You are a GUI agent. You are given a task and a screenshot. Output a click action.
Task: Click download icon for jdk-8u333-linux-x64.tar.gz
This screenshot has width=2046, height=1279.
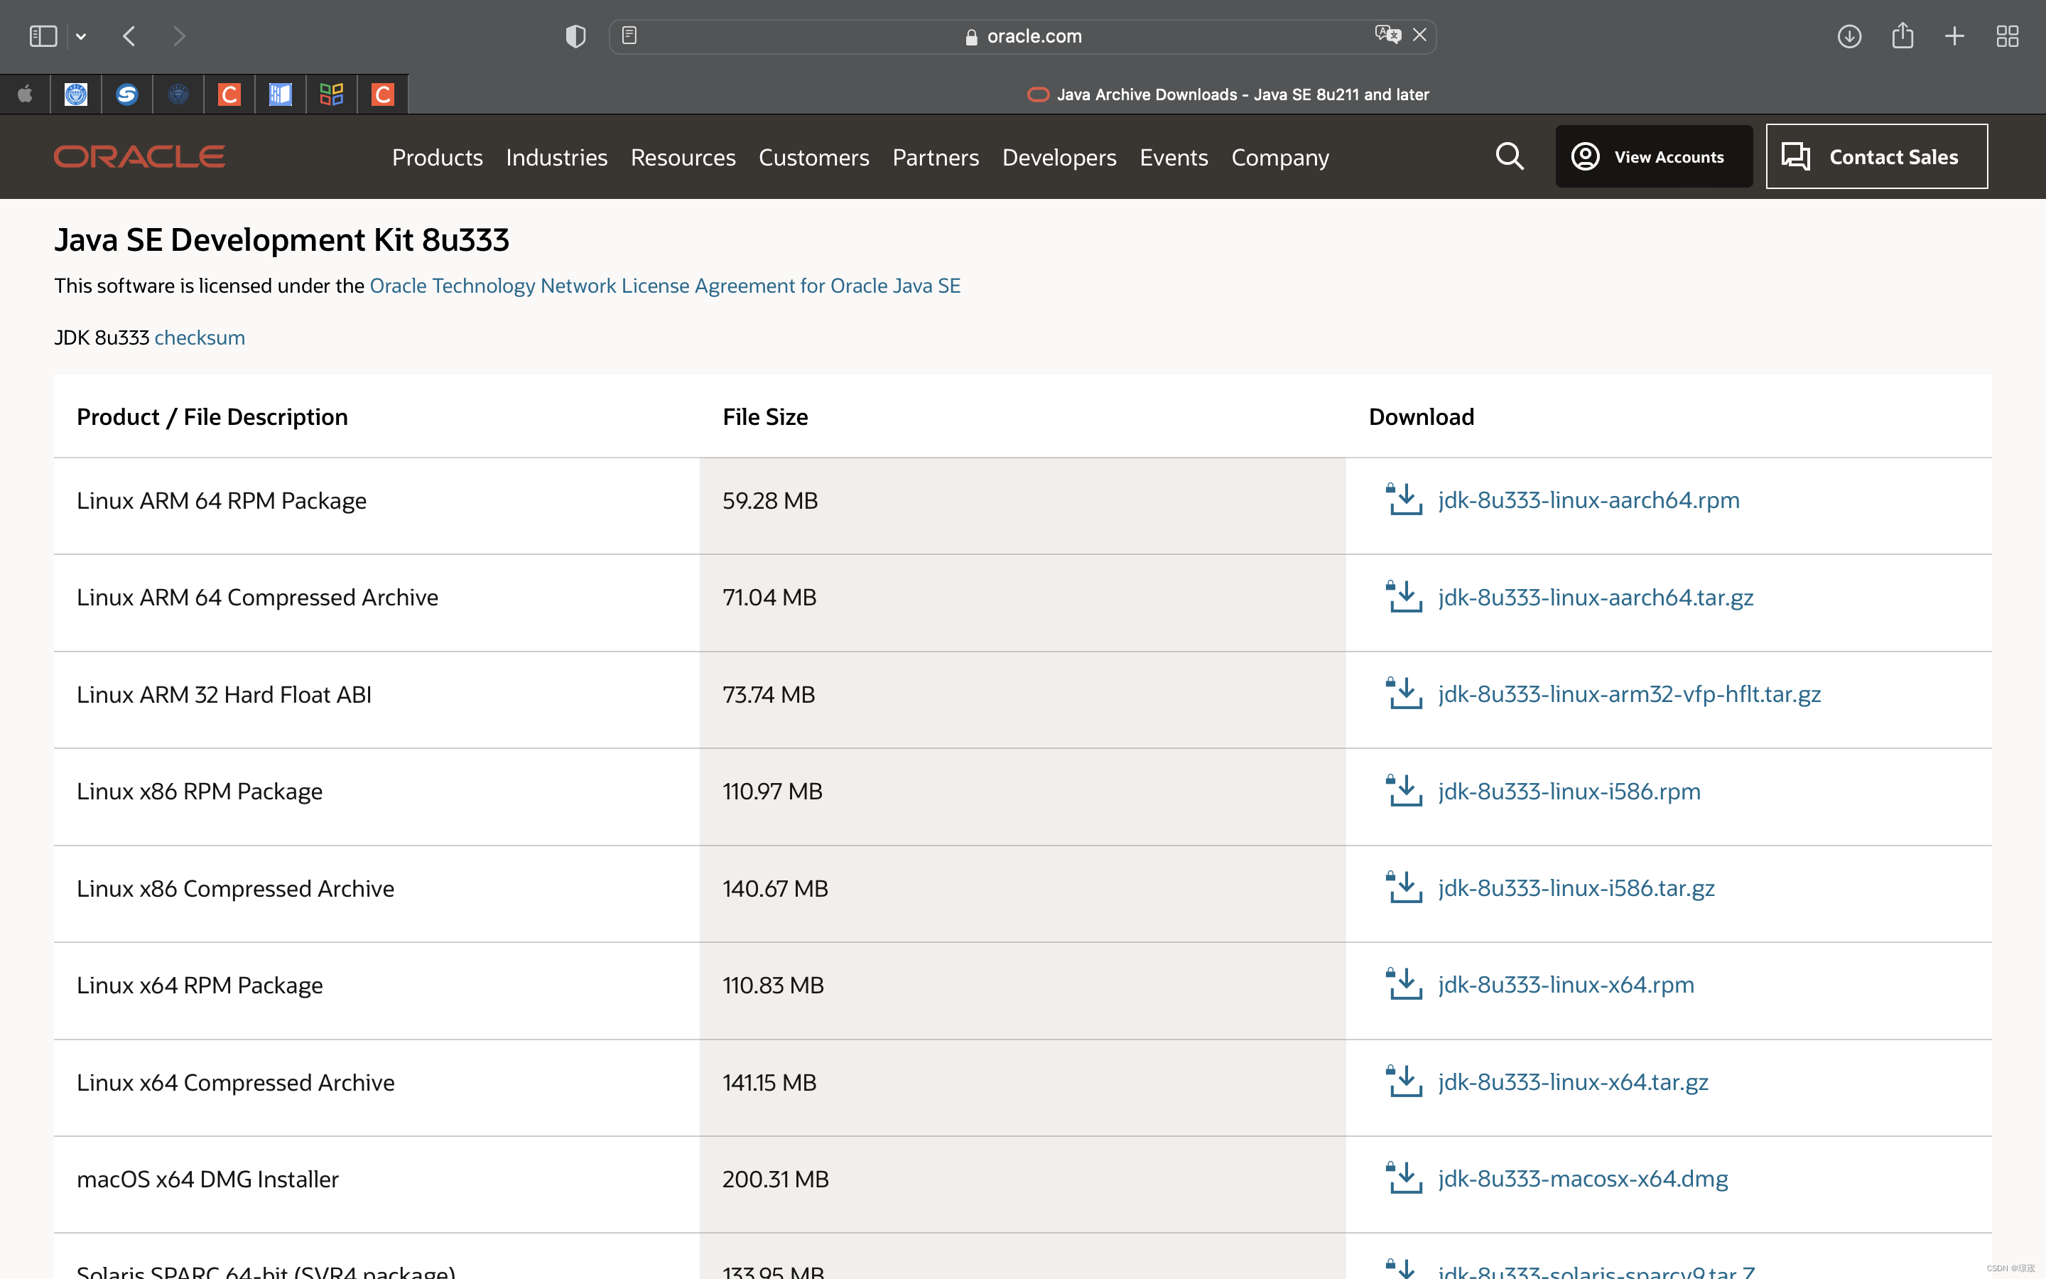click(1404, 1082)
